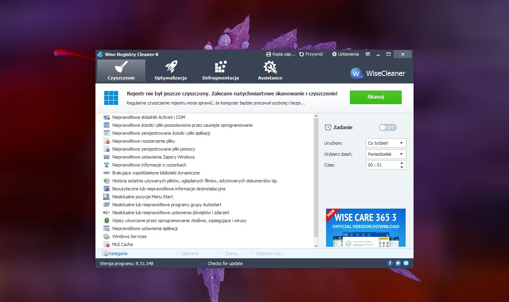The image size is (509, 302).
Task: Click the Windows Services gear icon
Action: tap(106, 236)
